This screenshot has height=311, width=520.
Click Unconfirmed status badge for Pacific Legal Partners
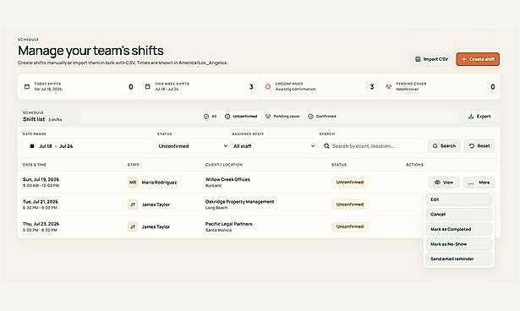(x=350, y=226)
